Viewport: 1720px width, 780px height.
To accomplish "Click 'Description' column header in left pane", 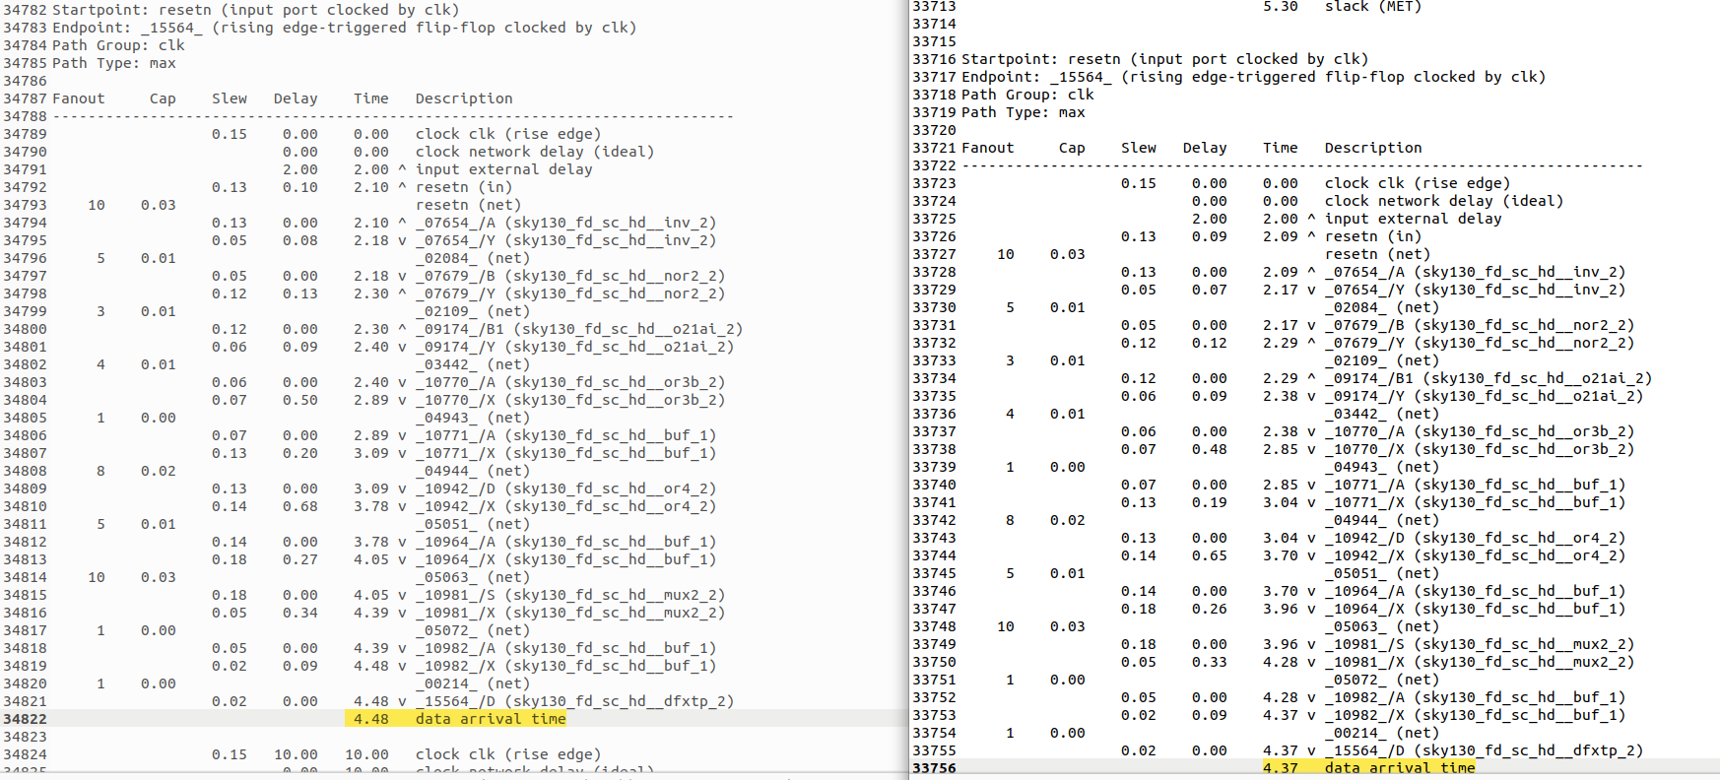I will coord(464,98).
